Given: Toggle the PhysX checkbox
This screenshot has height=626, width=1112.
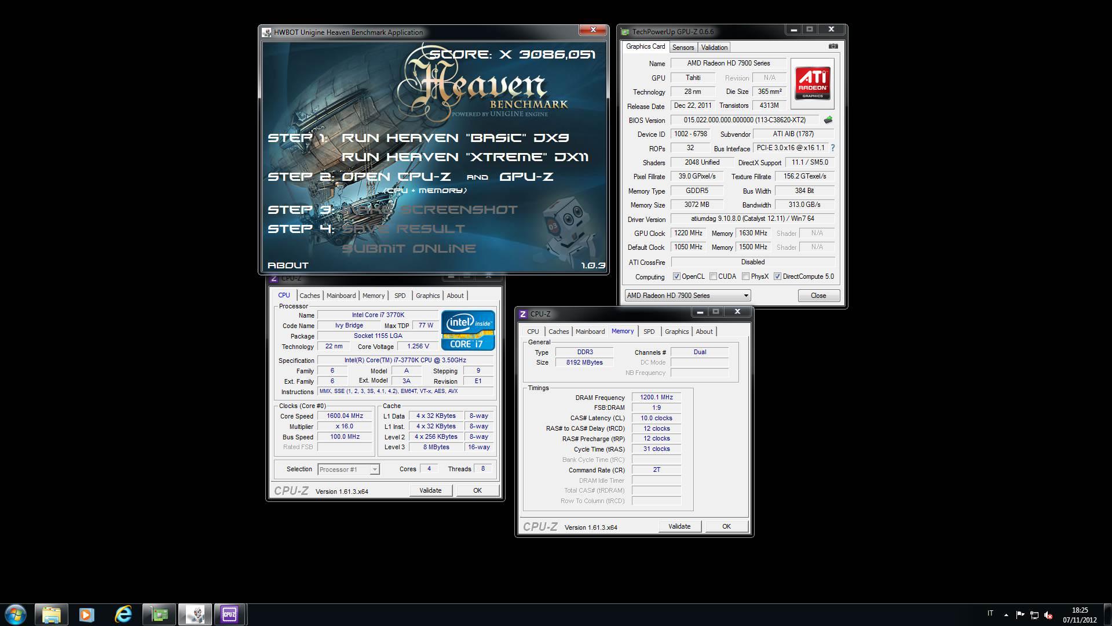Looking at the screenshot, I should click(746, 276).
